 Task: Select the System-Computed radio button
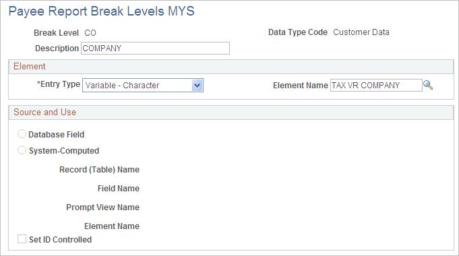[22, 150]
